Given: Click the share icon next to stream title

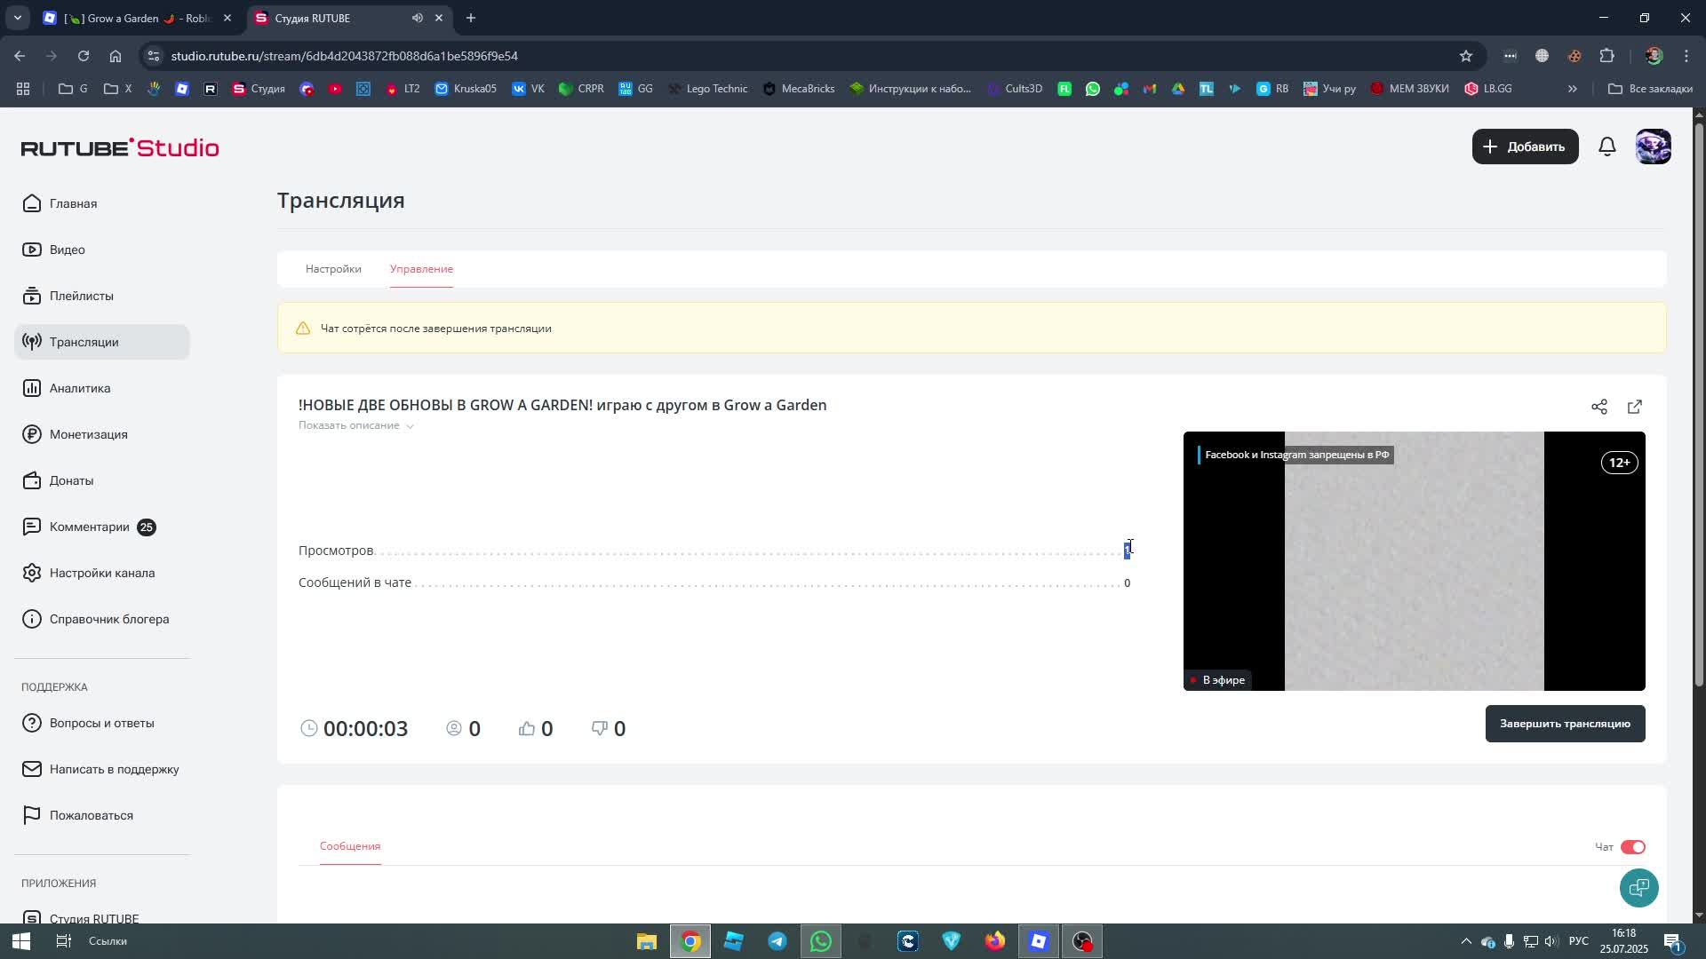Looking at the screenshot, I should tap(1598, 407).
